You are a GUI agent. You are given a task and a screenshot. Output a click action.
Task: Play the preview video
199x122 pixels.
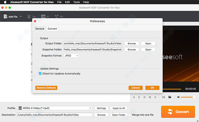(x=139, y=97)
